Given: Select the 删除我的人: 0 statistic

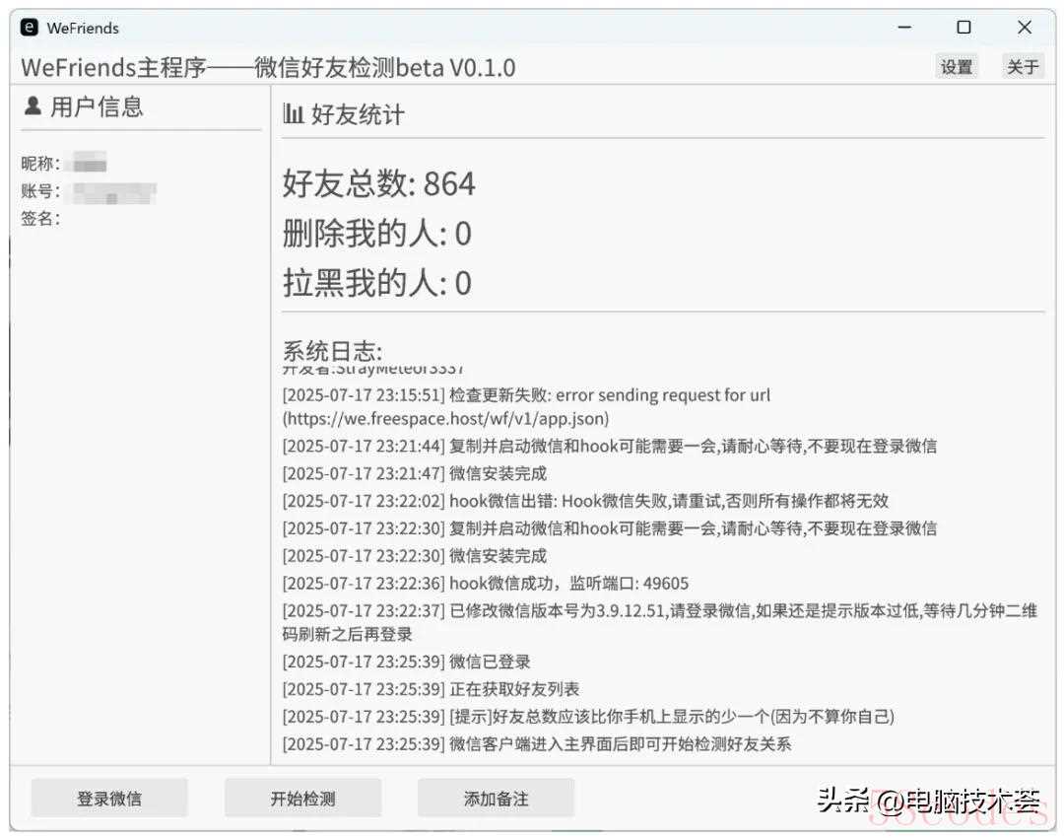Looking at the screenshot, I should [376, 233].
